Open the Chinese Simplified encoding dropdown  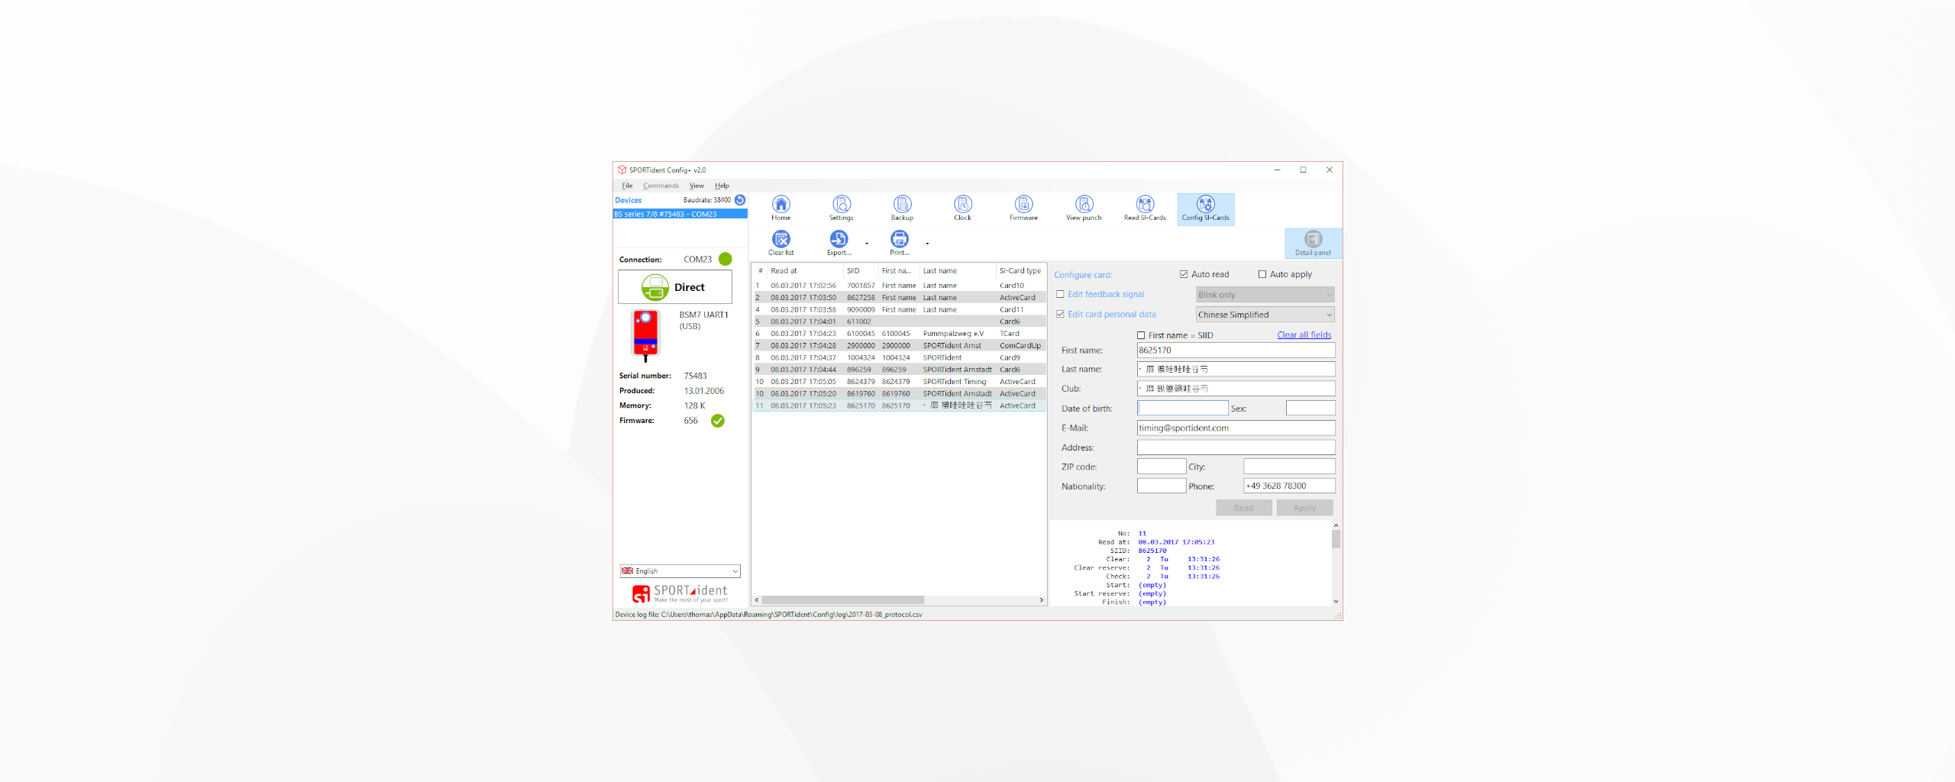coord(1265,315)
